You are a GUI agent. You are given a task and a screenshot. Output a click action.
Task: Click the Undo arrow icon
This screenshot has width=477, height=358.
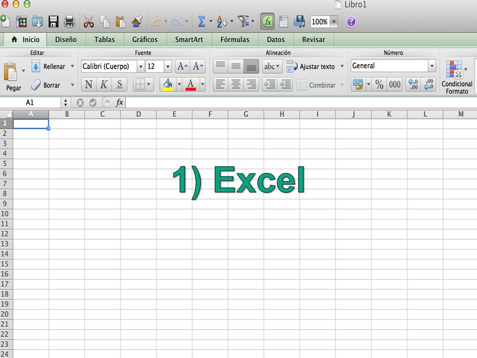[x=156, y=21]
